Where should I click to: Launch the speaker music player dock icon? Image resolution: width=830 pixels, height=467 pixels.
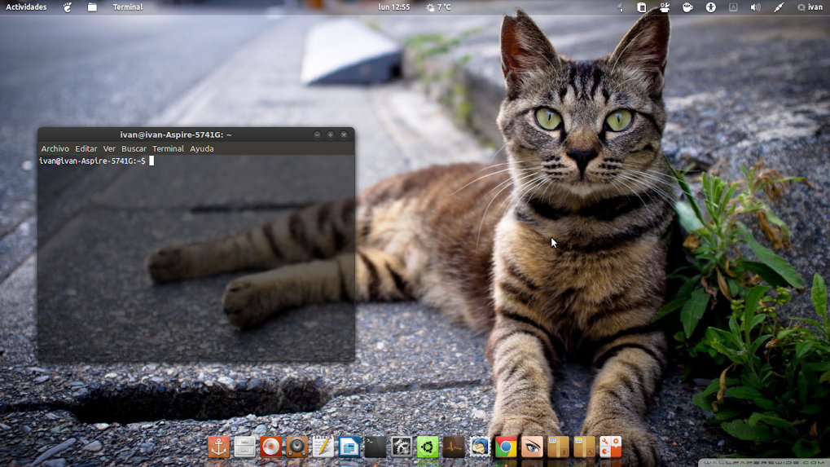[x=297, y=447]
